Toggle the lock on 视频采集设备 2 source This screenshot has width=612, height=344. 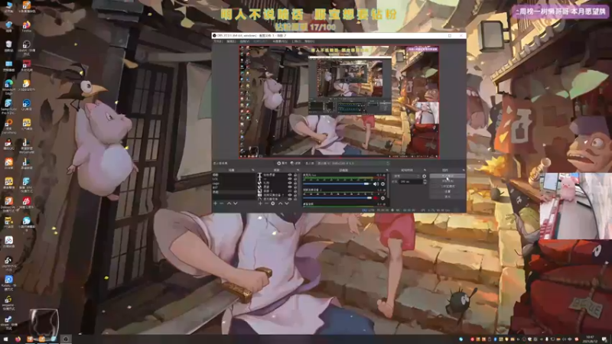pyautogui.click(x=295, y=195)
